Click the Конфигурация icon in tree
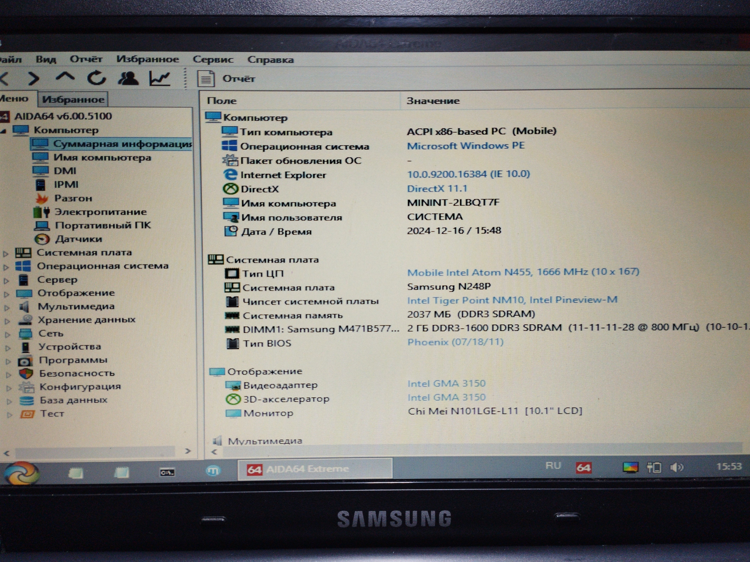 point(27,387)
